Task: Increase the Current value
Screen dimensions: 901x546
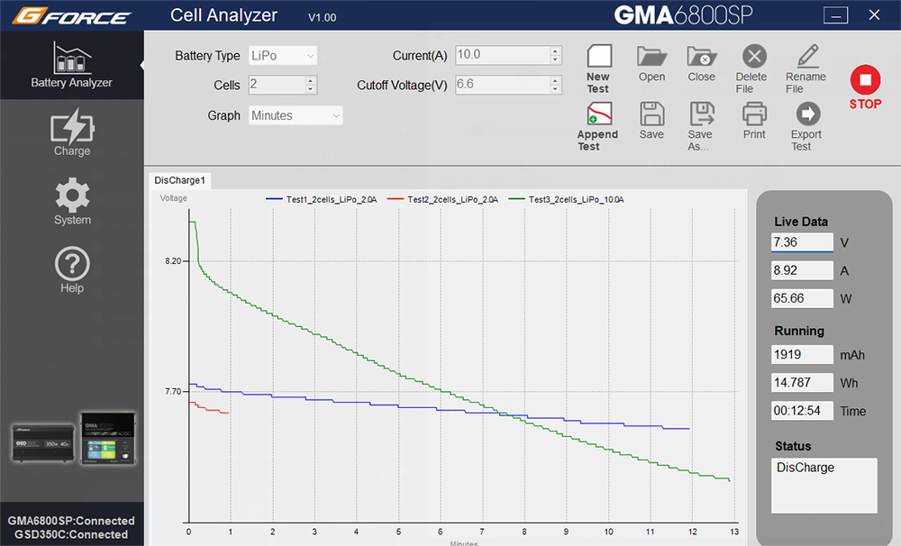Action: tap(555, 50)
